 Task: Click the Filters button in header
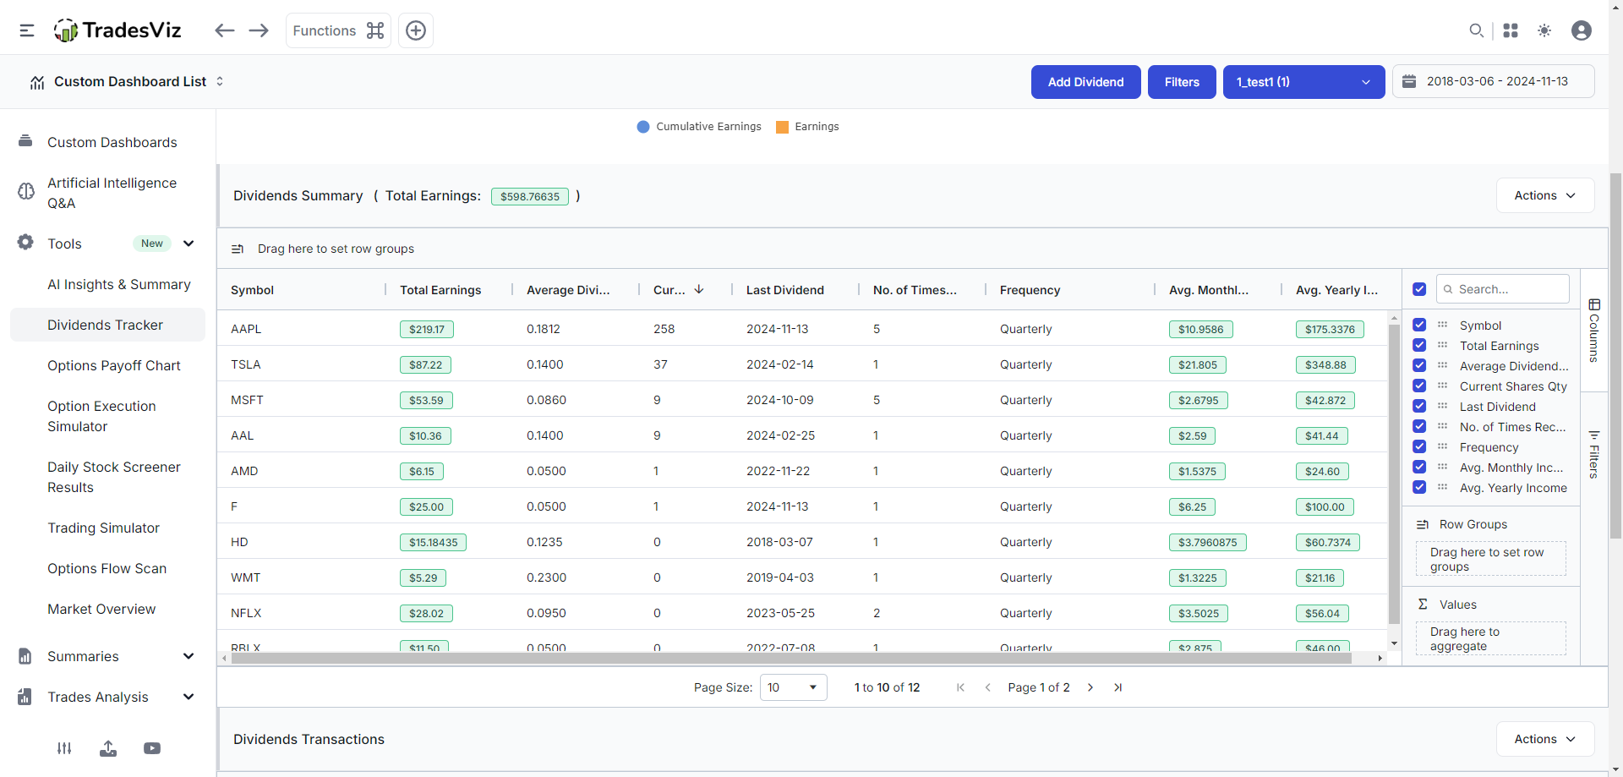pyautogui.click(x=1182, y=82)
